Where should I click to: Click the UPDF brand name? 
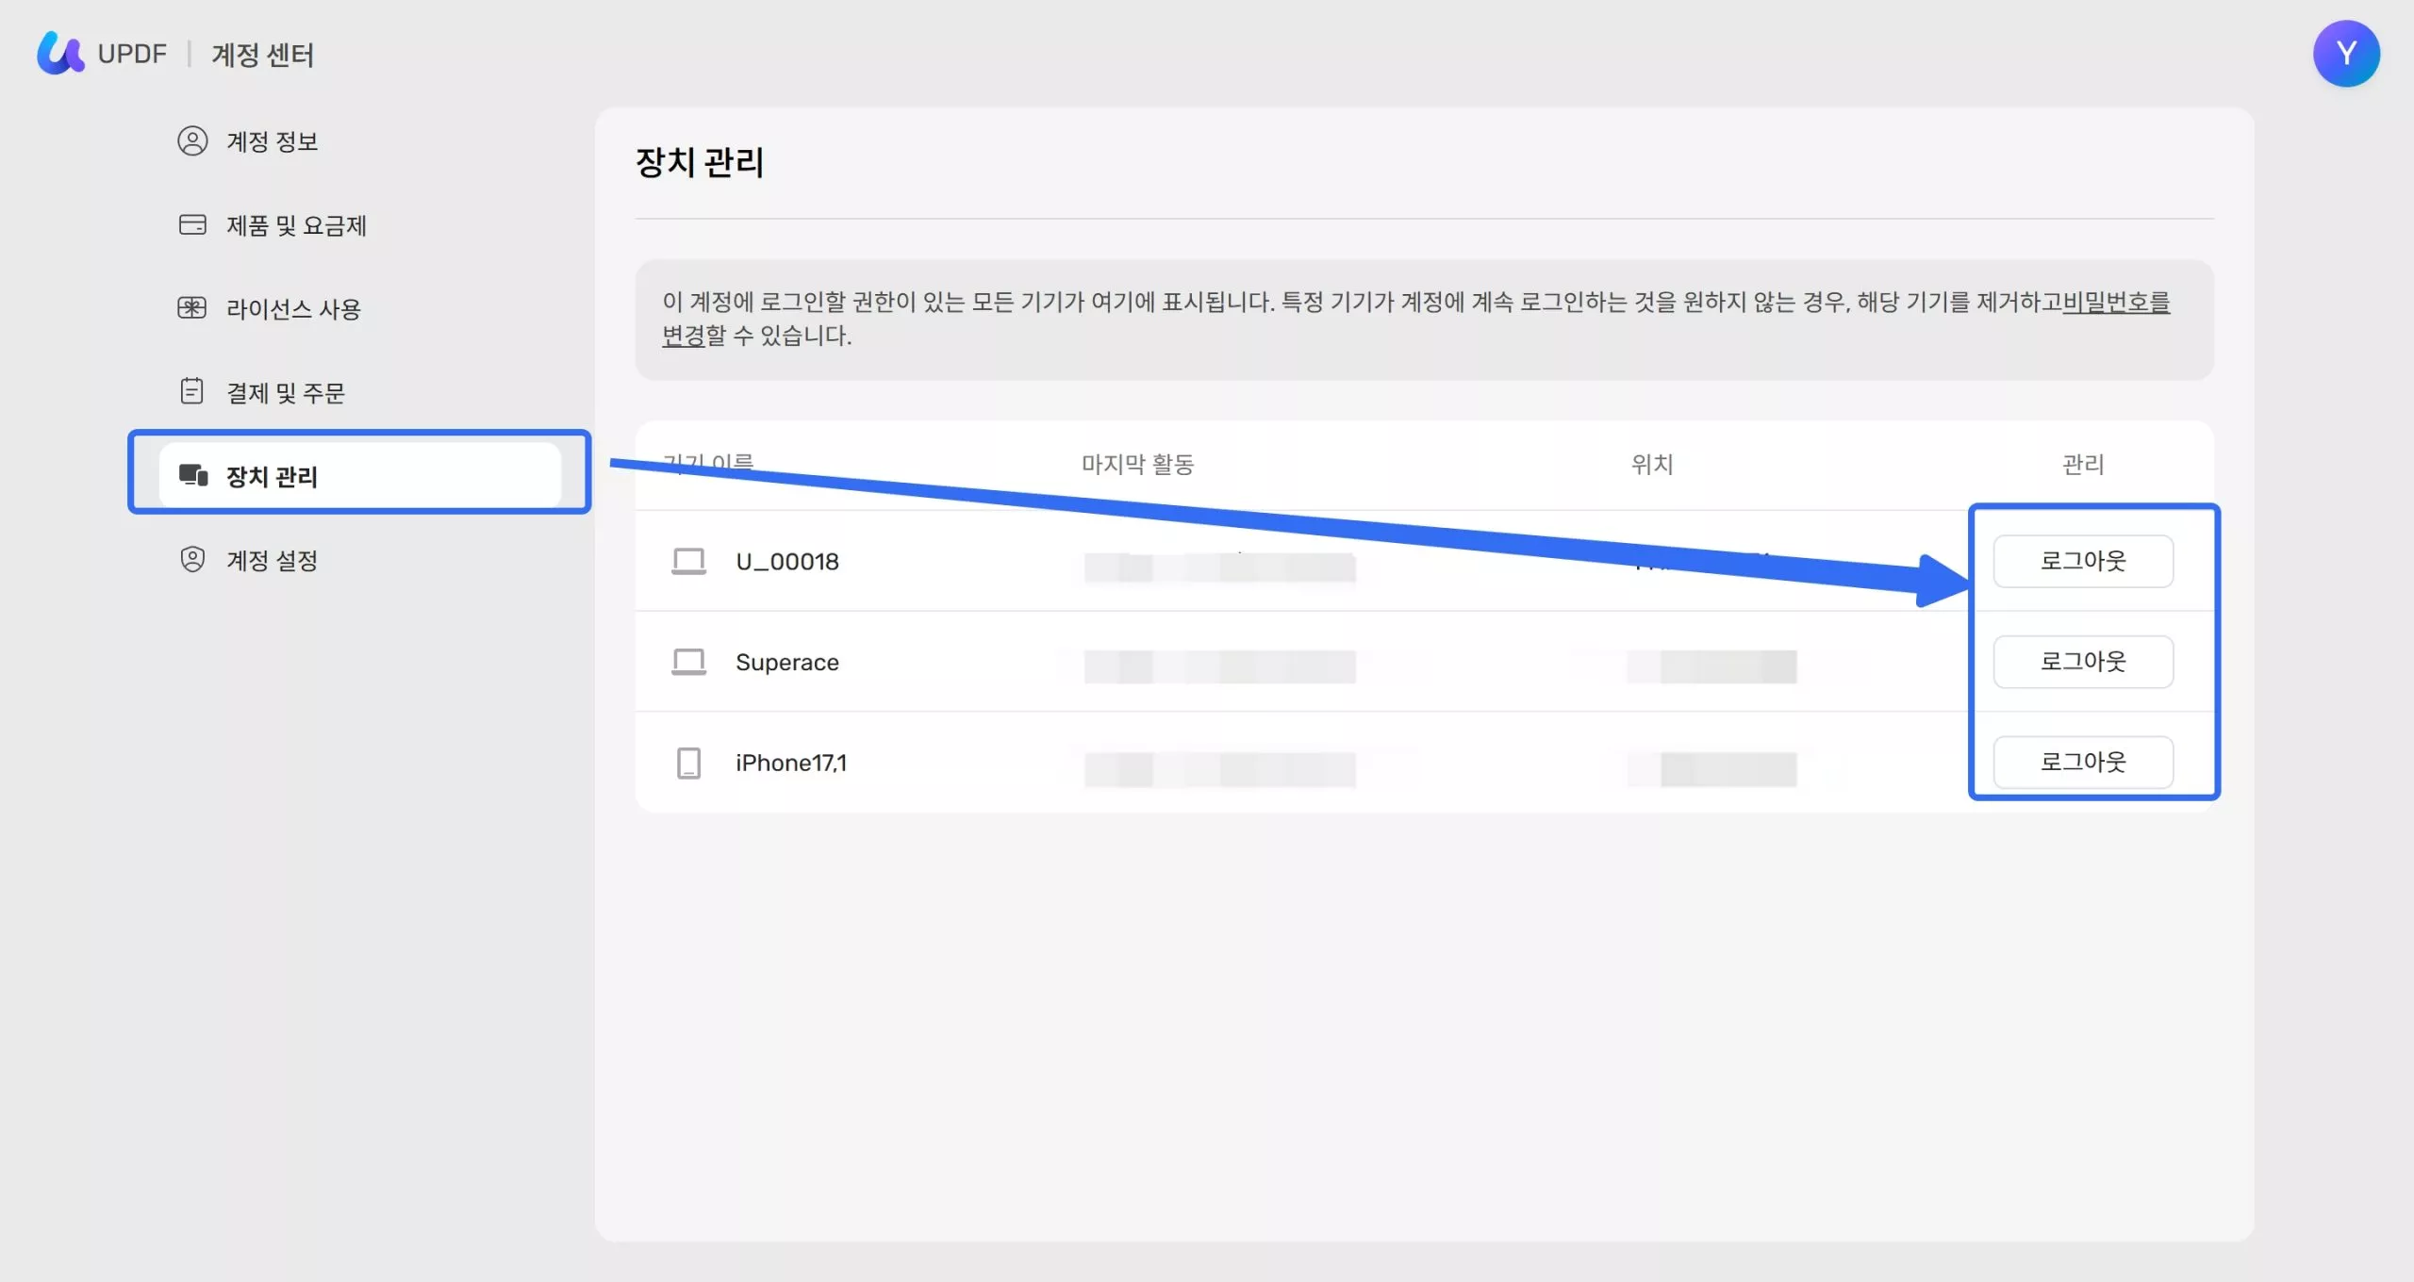(x=132, y=54)
